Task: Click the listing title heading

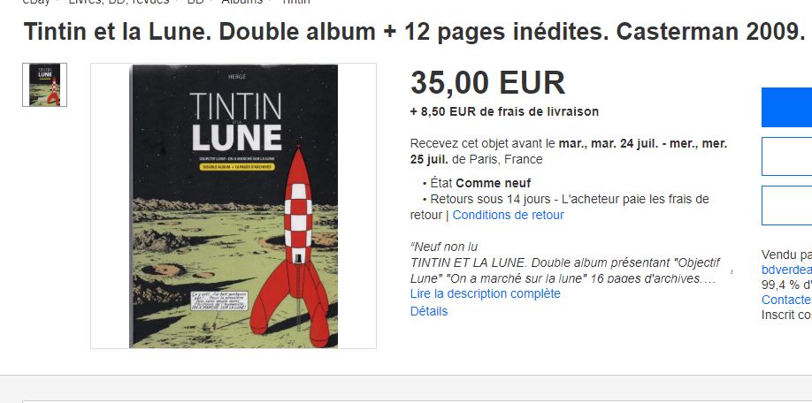Action: point(414,32)
